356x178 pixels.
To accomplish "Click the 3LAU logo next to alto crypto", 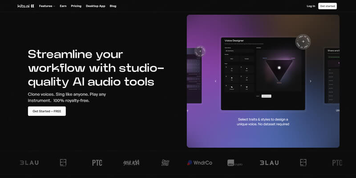I will point(269,162).
